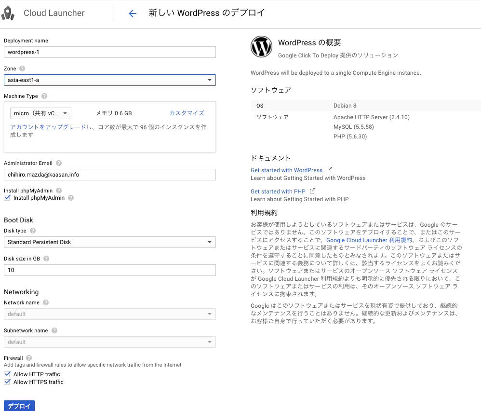
Task: Open the micro machine type dropdown
Action: click(40, 113)
